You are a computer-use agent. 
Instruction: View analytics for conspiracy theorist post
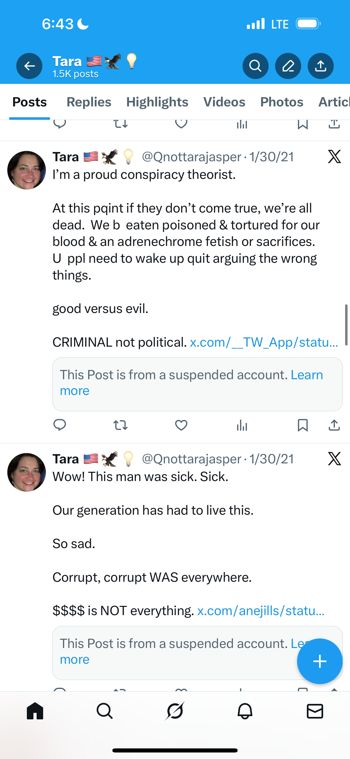click(242, 425)
